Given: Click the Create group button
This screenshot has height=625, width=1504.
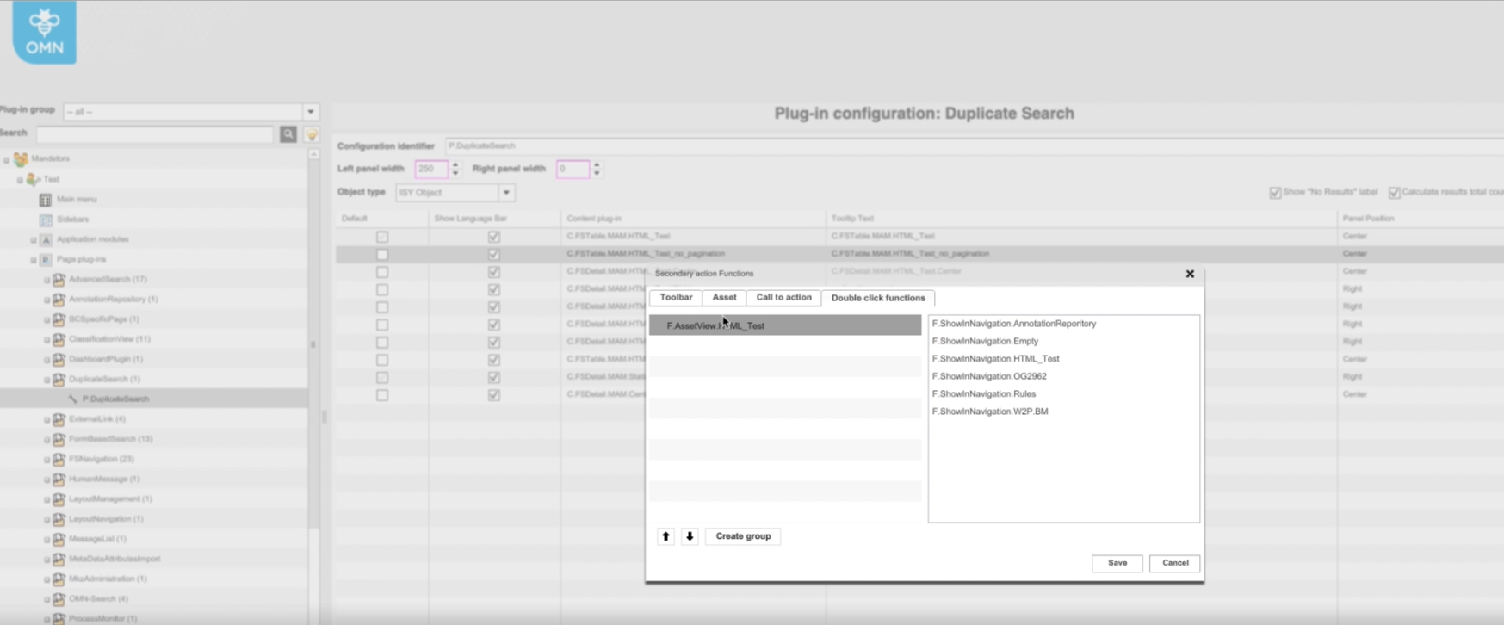Looking at the screenshot, I should (743, 536).
